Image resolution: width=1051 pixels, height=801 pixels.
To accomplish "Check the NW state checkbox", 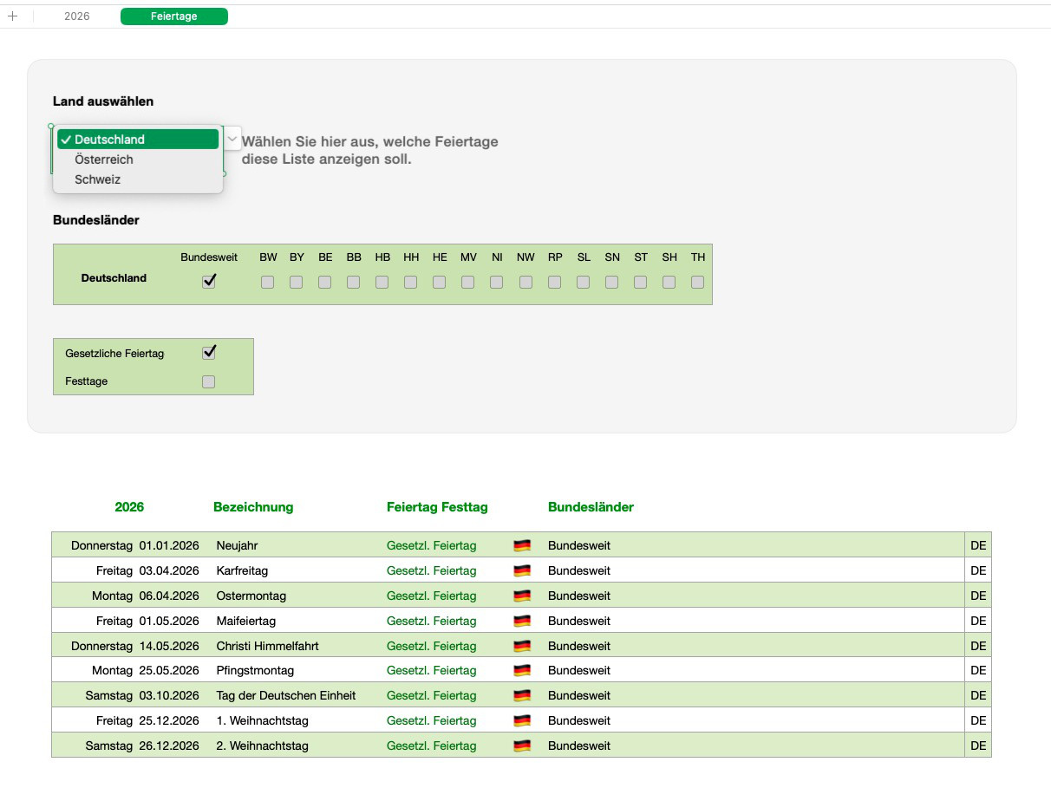I will 525,283.
